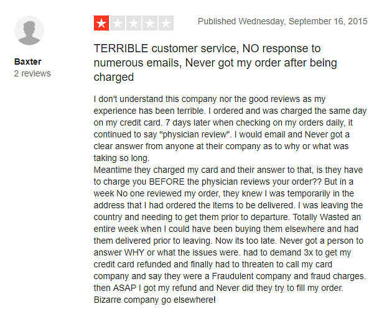Image resolution: width=387 pixels, height=317 pixels.
Task: Click the word ASAP in the review body
Action: [124, 288]
